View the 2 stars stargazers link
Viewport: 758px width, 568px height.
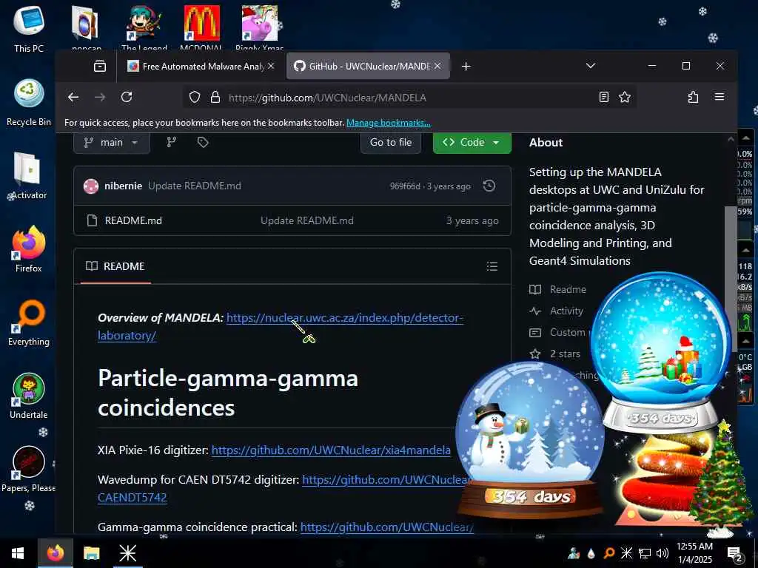(555, 354)
